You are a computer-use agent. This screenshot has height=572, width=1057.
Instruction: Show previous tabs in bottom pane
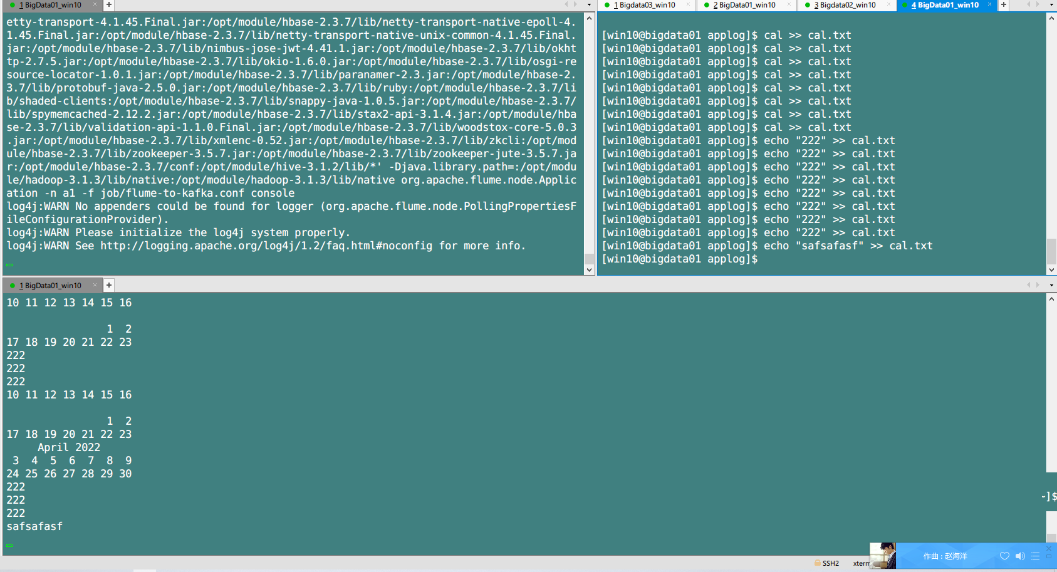(1029, 285)
